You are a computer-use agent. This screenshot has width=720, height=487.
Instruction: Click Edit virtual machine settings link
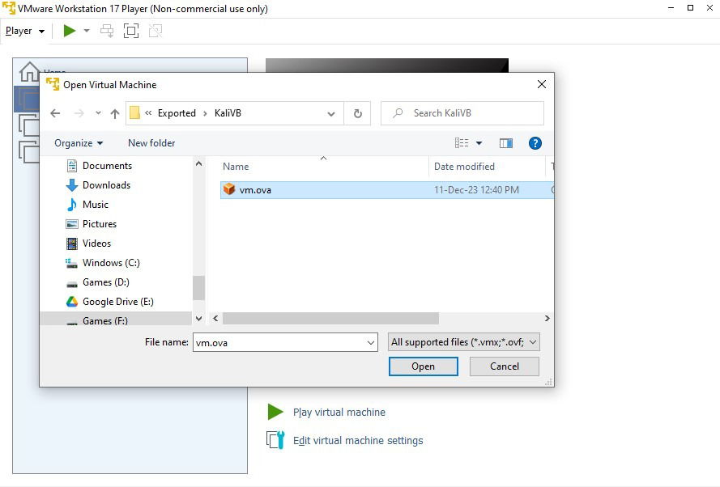(x=359, y=440)
